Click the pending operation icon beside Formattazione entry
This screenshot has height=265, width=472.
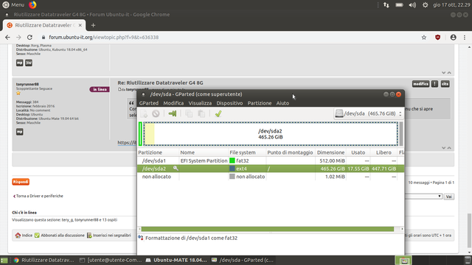(x=141, y=238)
